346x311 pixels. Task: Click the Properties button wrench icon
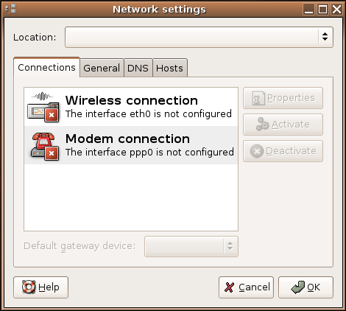(258, 98)
